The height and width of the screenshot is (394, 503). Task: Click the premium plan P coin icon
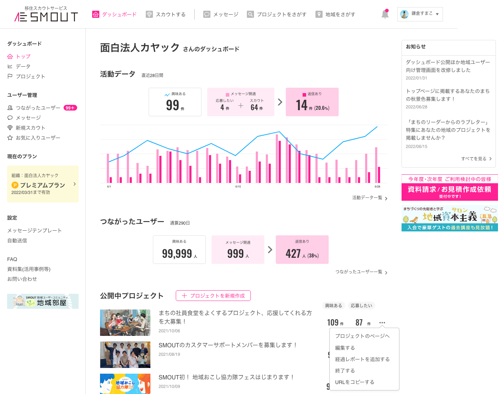(15, 185)
